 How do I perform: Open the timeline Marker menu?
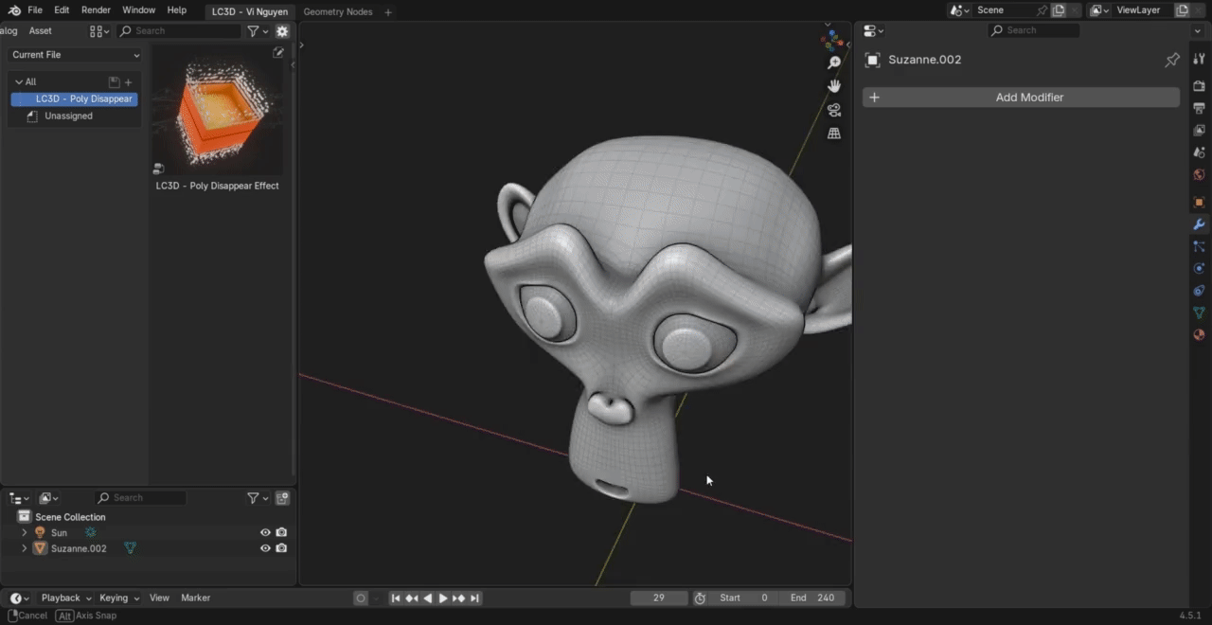195,598
